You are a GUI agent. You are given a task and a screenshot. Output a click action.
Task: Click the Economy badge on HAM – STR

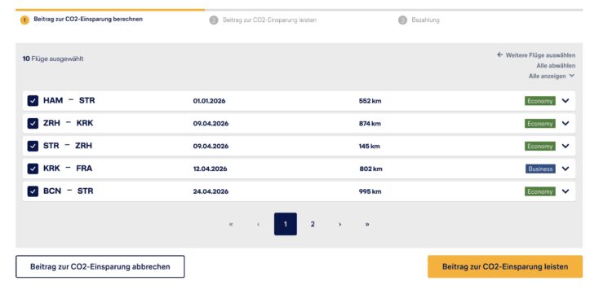(540, 101)
